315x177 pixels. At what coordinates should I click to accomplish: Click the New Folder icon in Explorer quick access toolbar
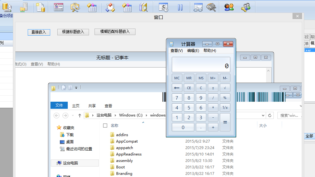point(70,88)
